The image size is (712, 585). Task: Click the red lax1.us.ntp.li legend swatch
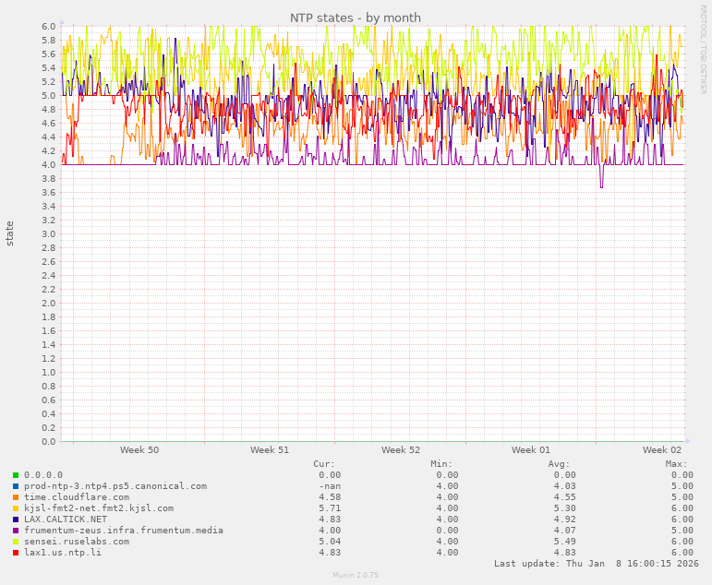click(x=16, y=553)
